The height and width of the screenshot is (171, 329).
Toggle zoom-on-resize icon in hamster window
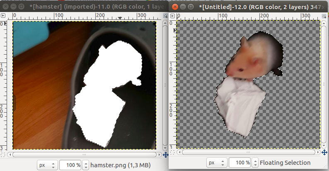165,16
